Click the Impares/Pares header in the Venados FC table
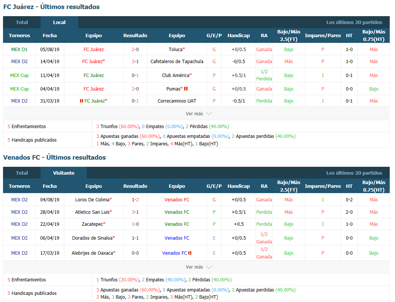395x302 pixels. tap(323, 186)
